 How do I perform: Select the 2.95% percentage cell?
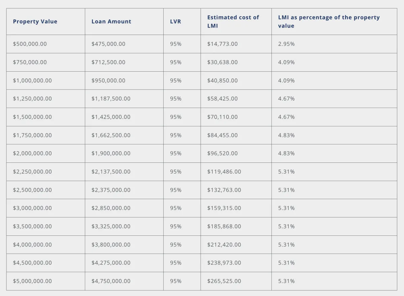[286, 44]
